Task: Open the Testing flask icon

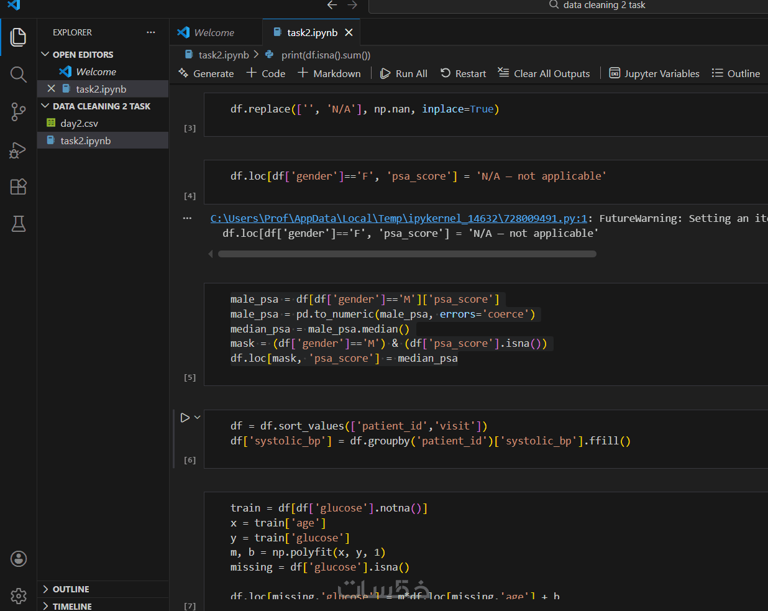Action: pos(19,224)
